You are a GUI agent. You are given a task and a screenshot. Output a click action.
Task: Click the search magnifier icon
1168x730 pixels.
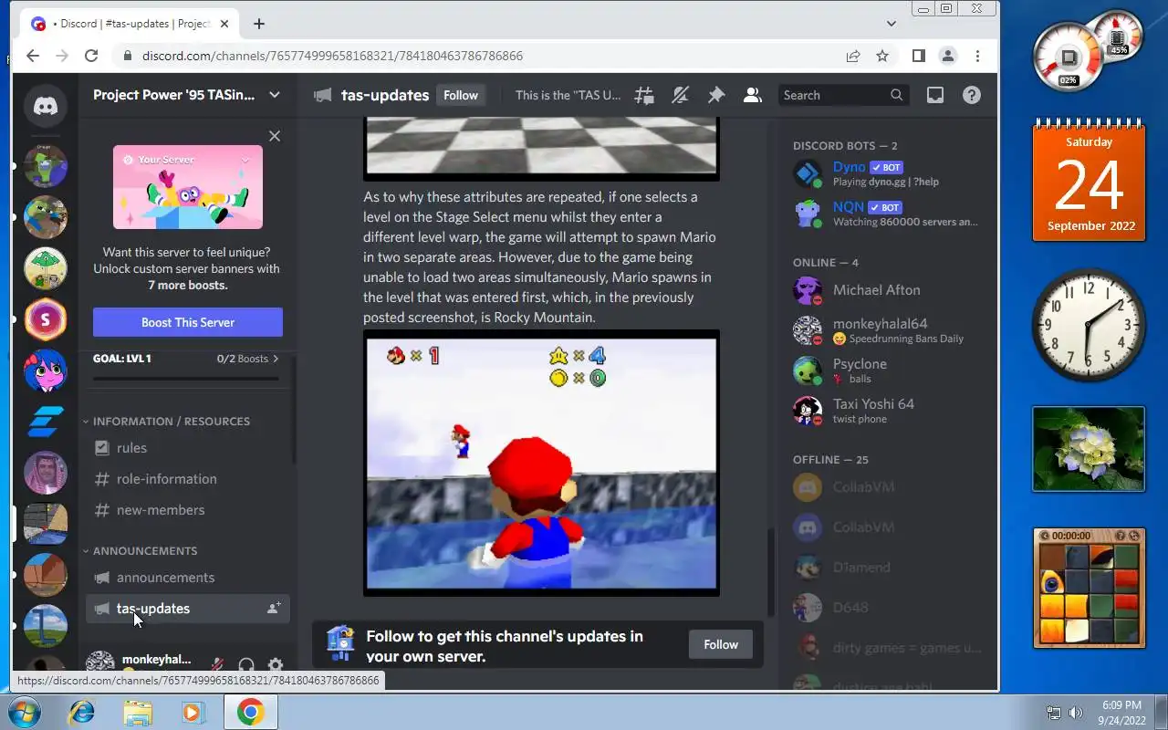896,95
